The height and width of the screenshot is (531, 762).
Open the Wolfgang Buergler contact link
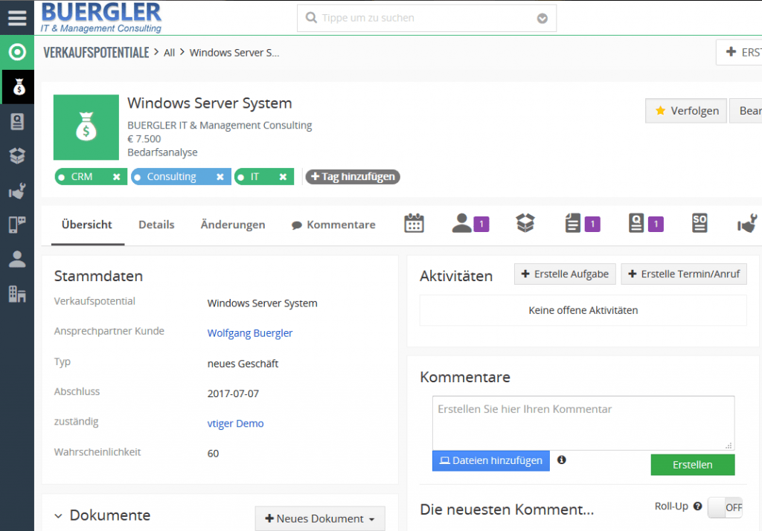click(x=249, y=333)
